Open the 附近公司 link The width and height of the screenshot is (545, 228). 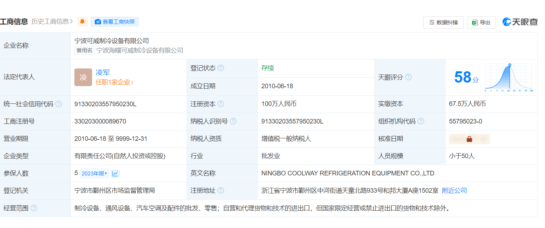pyautogui.click(x=454, y=191)
